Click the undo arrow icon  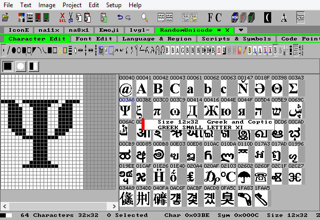pos(120,17)
